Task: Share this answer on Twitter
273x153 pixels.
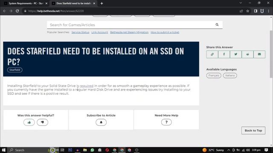Action: click(236, 54)
